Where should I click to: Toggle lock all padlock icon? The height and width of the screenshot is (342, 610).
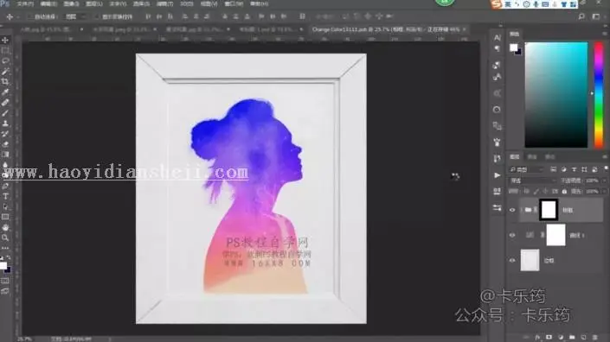(x=564, y=192)
